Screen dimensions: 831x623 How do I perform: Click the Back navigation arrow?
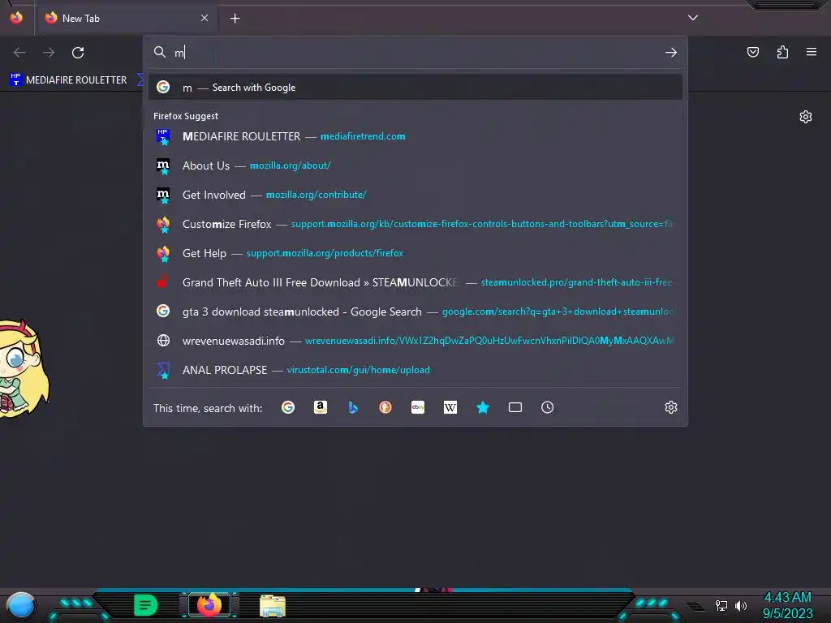(19, 53)
